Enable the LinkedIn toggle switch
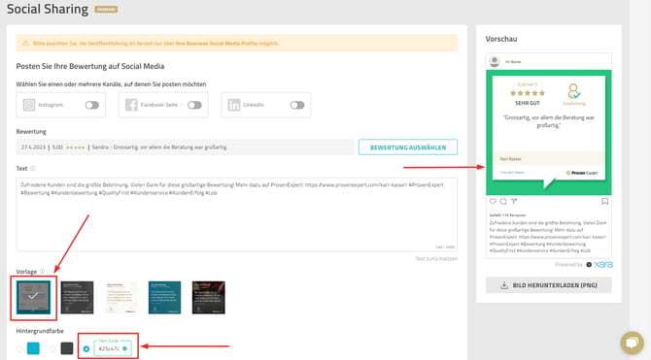This screenshot has height=360, width=651. [x=297, y=105]
